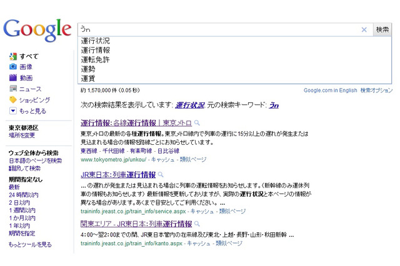Open Google.com in English link
Viewport: 400px width, 266px height.
tap(330, 90)
